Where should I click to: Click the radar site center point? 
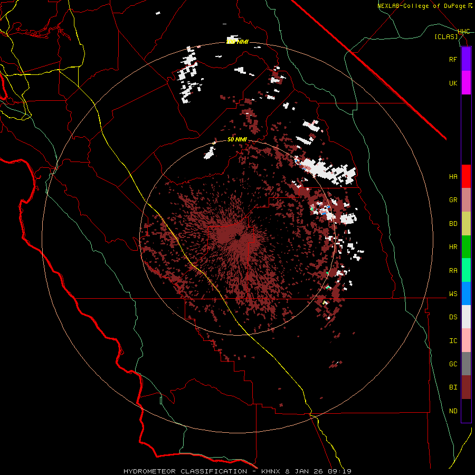(x=238, y=237)
